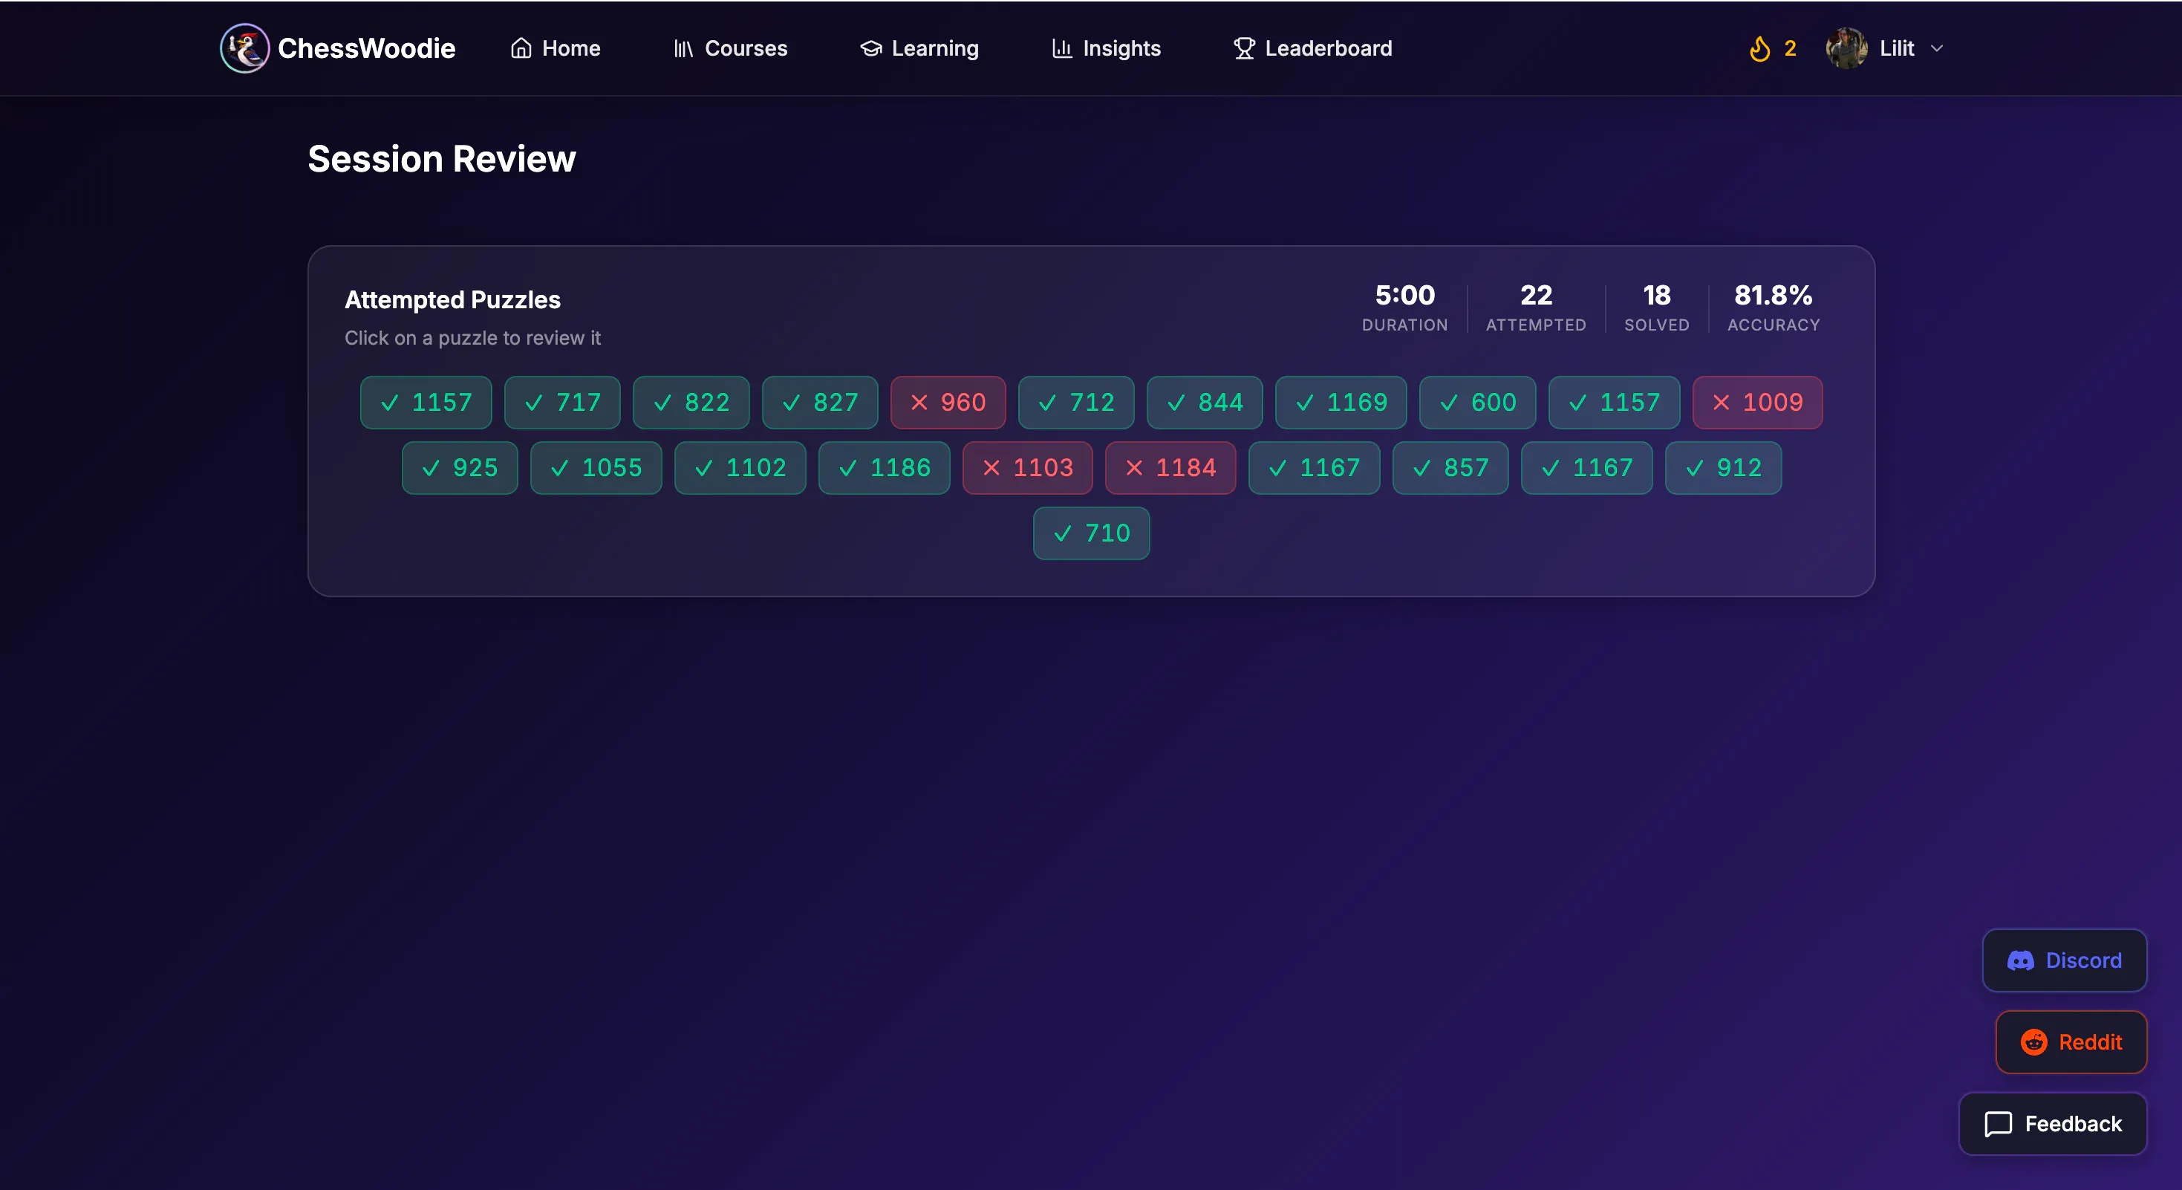This screenshot has width=2182, height=1190.
Task: Review solved puzzle 822
Action: click(691, 403)
